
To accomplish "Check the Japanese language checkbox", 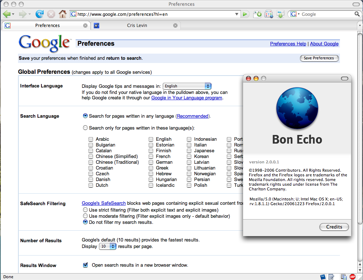I will coord(189,151).
